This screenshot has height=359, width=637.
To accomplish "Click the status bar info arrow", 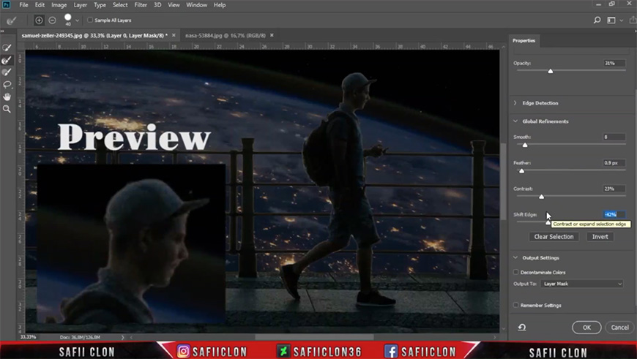I will pyautogui.click(x=123, y=337).
